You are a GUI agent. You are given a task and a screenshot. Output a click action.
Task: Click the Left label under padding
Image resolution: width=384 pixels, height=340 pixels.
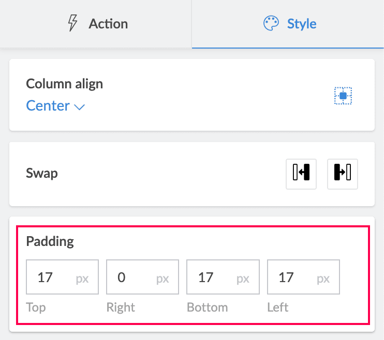(277, 307)
